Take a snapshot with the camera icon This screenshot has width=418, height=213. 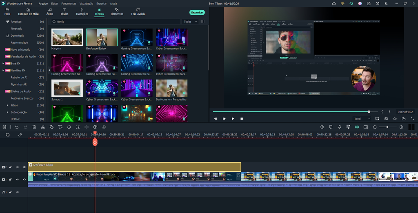tap(386, 119)
